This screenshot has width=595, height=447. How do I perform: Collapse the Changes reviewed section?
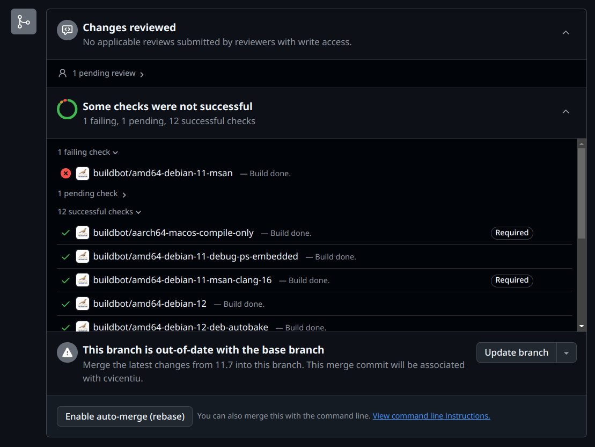565,33
